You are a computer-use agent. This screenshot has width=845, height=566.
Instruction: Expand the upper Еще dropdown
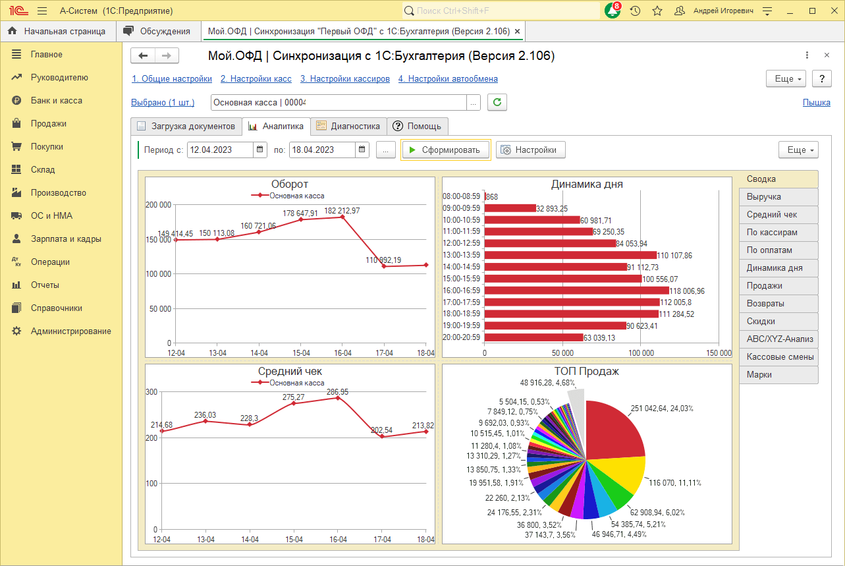pyautogui.click(x=786, y=78)
